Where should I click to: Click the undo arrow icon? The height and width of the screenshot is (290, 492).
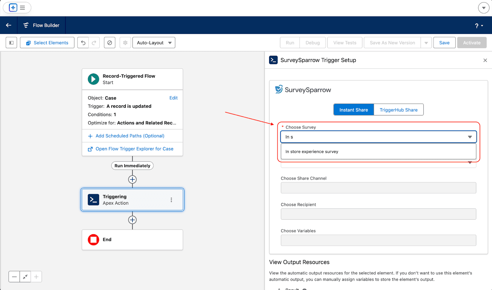83,43
